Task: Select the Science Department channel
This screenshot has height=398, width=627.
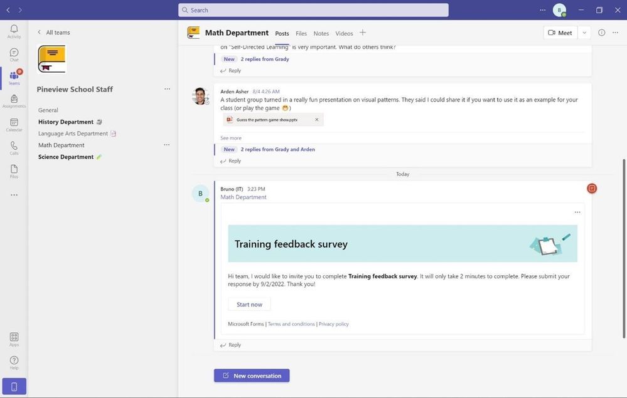Action: pos(66,157)
